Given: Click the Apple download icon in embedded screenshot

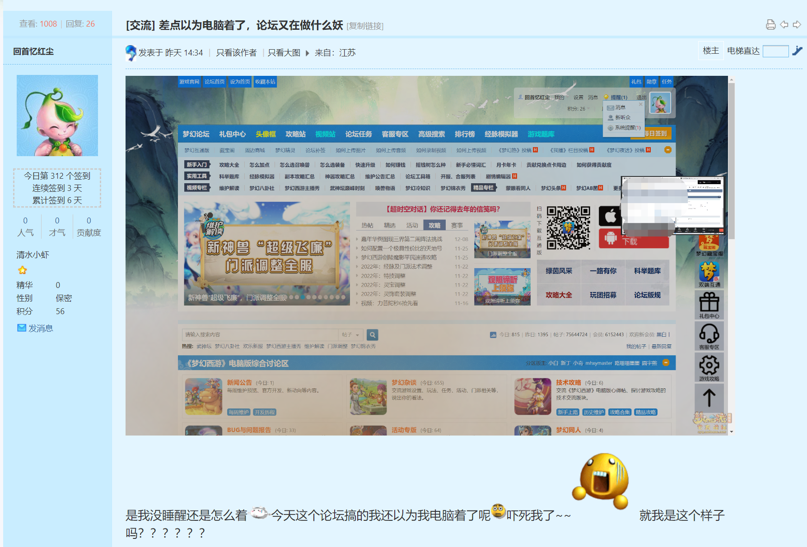Looking at the screenshot, I should [x=610, y=216].
